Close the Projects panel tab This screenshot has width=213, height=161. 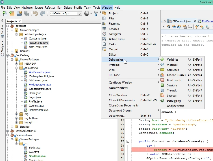click(x=20, y=21)
